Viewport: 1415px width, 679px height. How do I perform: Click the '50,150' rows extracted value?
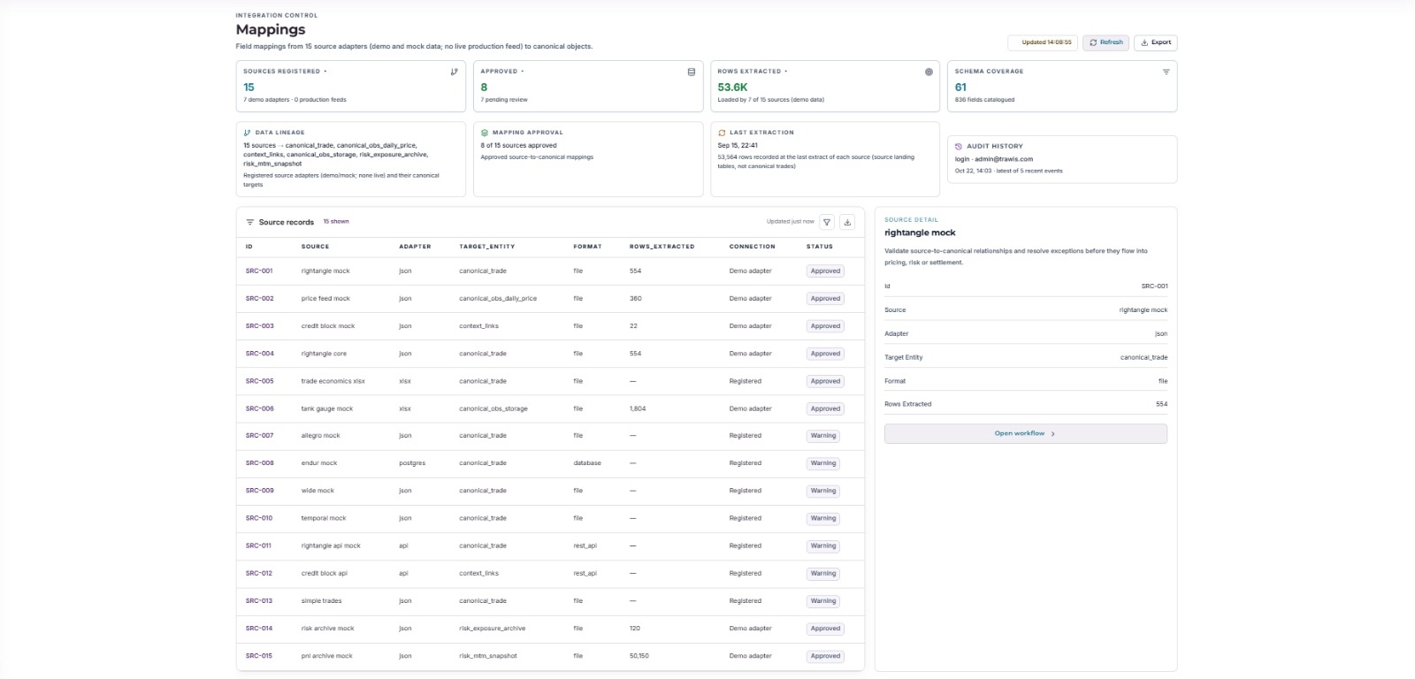pyautogui.click(x=639, y=656)
